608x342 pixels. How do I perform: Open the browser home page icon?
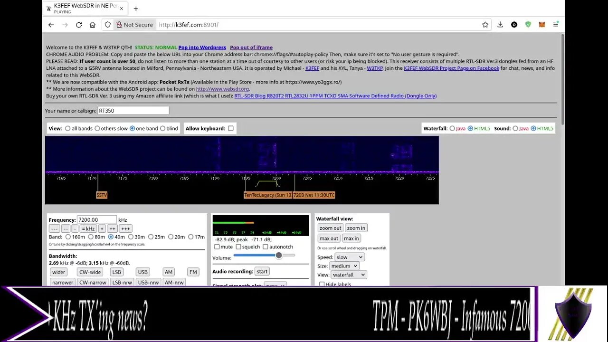coord(93,25)
